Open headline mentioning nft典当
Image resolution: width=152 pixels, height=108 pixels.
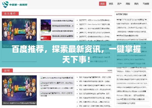click(x=63, y=21)
